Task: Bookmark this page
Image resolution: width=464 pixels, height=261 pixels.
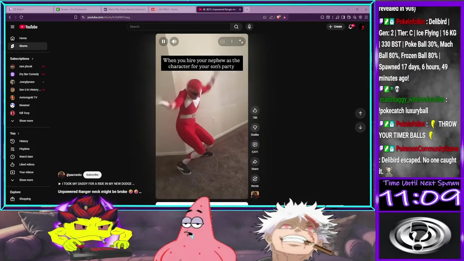Action: point(75,17)
